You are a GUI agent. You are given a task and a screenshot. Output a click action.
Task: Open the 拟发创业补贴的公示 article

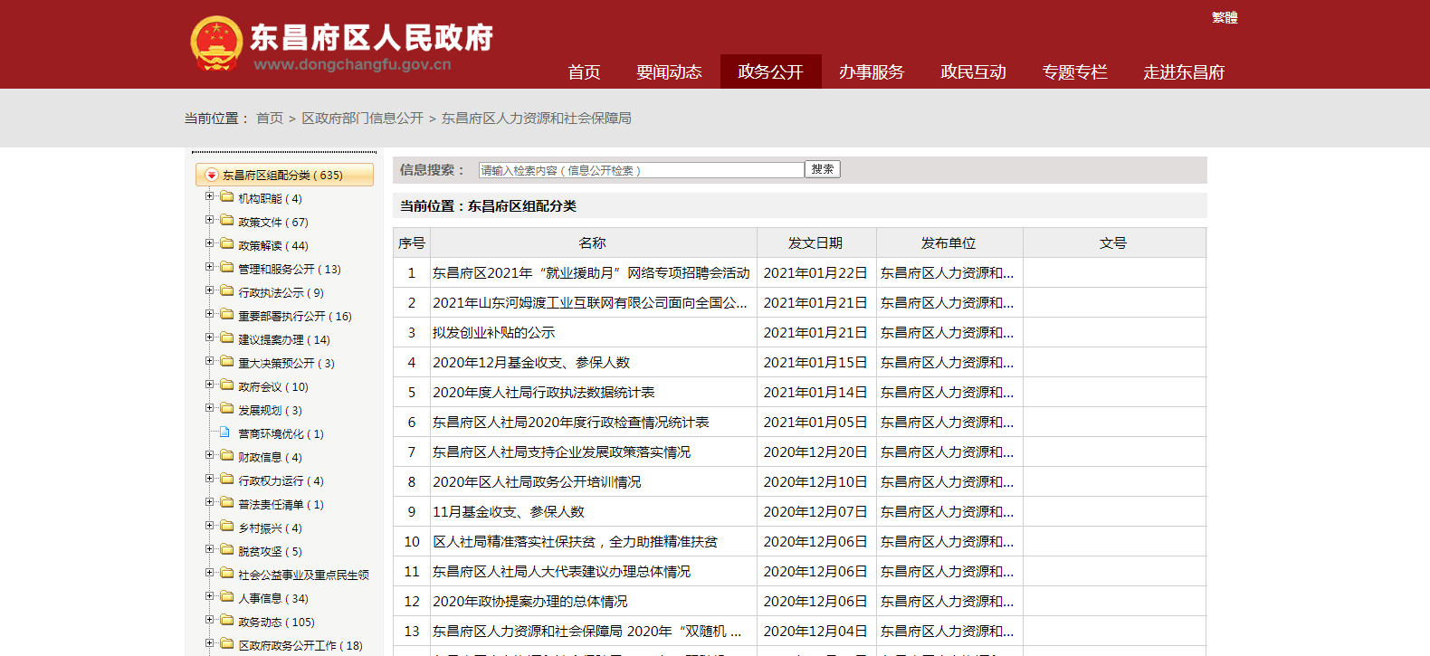[x=494, y=333]
